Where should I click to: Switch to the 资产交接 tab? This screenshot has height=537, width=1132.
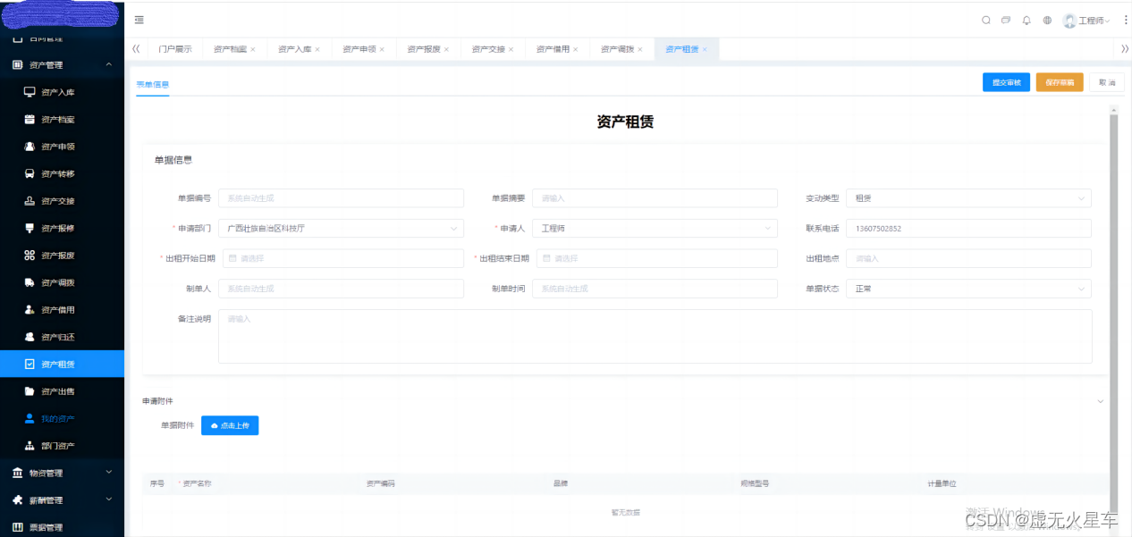click(x=488, y=49)
